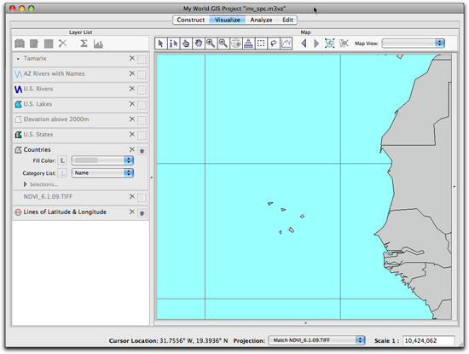Remove the Elevation above 2000m layer
The width and height of the screenshot is (469, 354).
pos(132,119)
